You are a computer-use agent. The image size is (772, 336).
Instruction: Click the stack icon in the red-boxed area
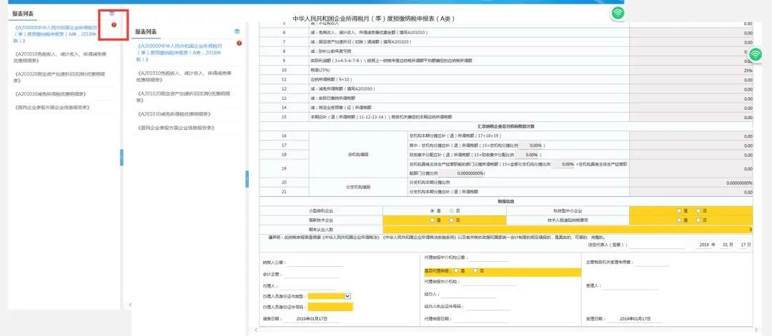coord(112,14)
